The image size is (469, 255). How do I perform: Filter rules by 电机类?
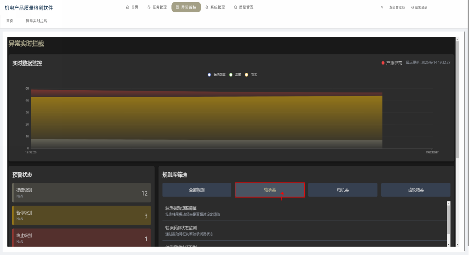coord(342,190)
